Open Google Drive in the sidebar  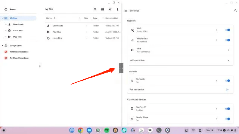[x=16, y=45]
